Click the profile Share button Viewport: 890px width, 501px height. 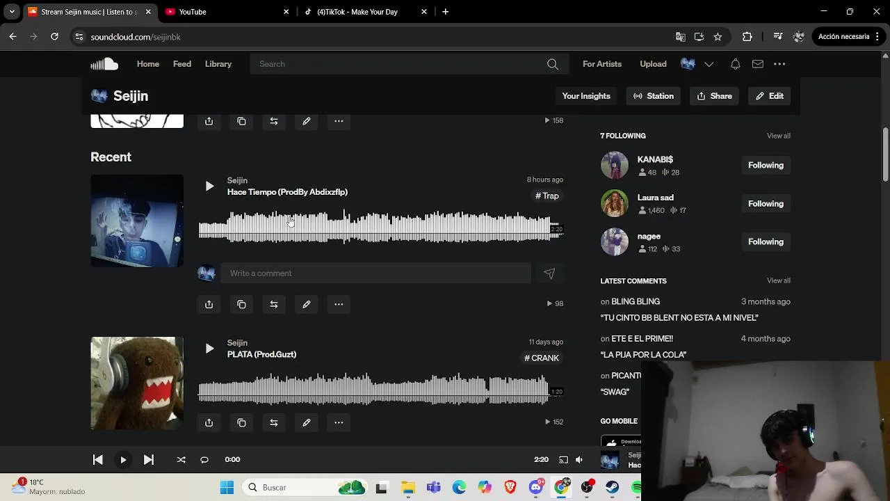715,96
